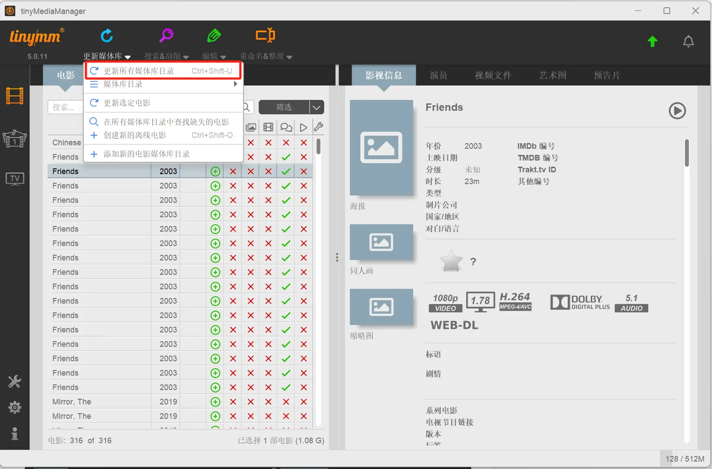Click the 搜索&刮削 magnifier icon
The image size is (712, 469).
(165, 36)
